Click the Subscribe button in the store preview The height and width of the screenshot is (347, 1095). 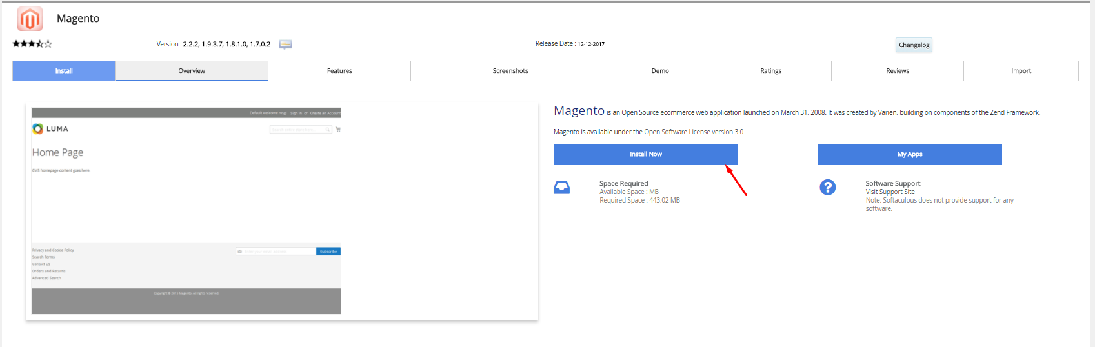point(328,252)
